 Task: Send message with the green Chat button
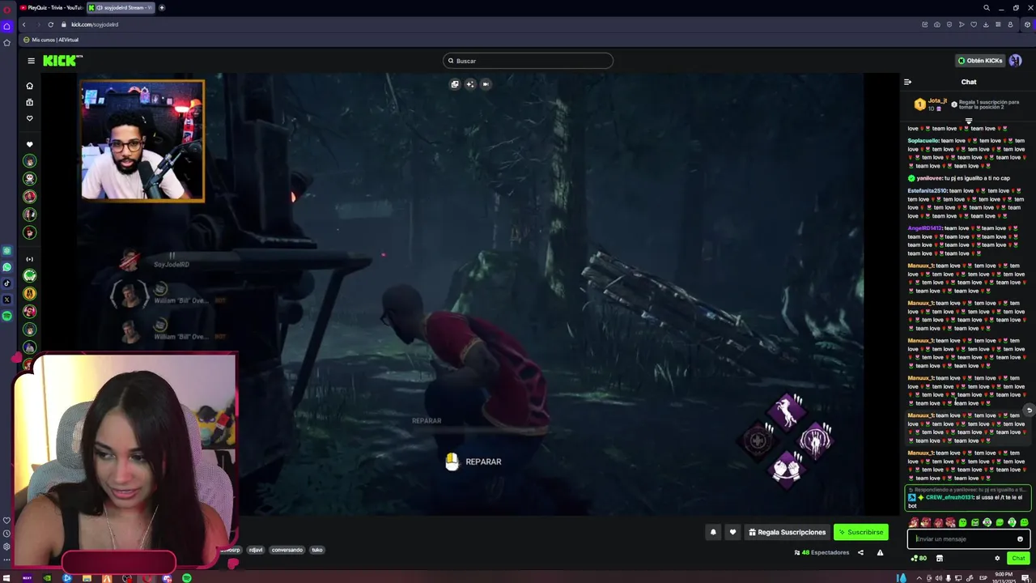[1018, 558]
